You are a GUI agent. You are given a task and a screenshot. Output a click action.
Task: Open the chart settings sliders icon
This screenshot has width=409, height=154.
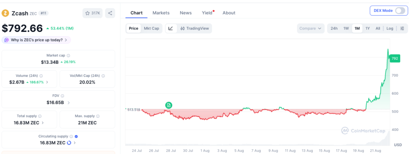pyautogui.click(x=402, y=28)
